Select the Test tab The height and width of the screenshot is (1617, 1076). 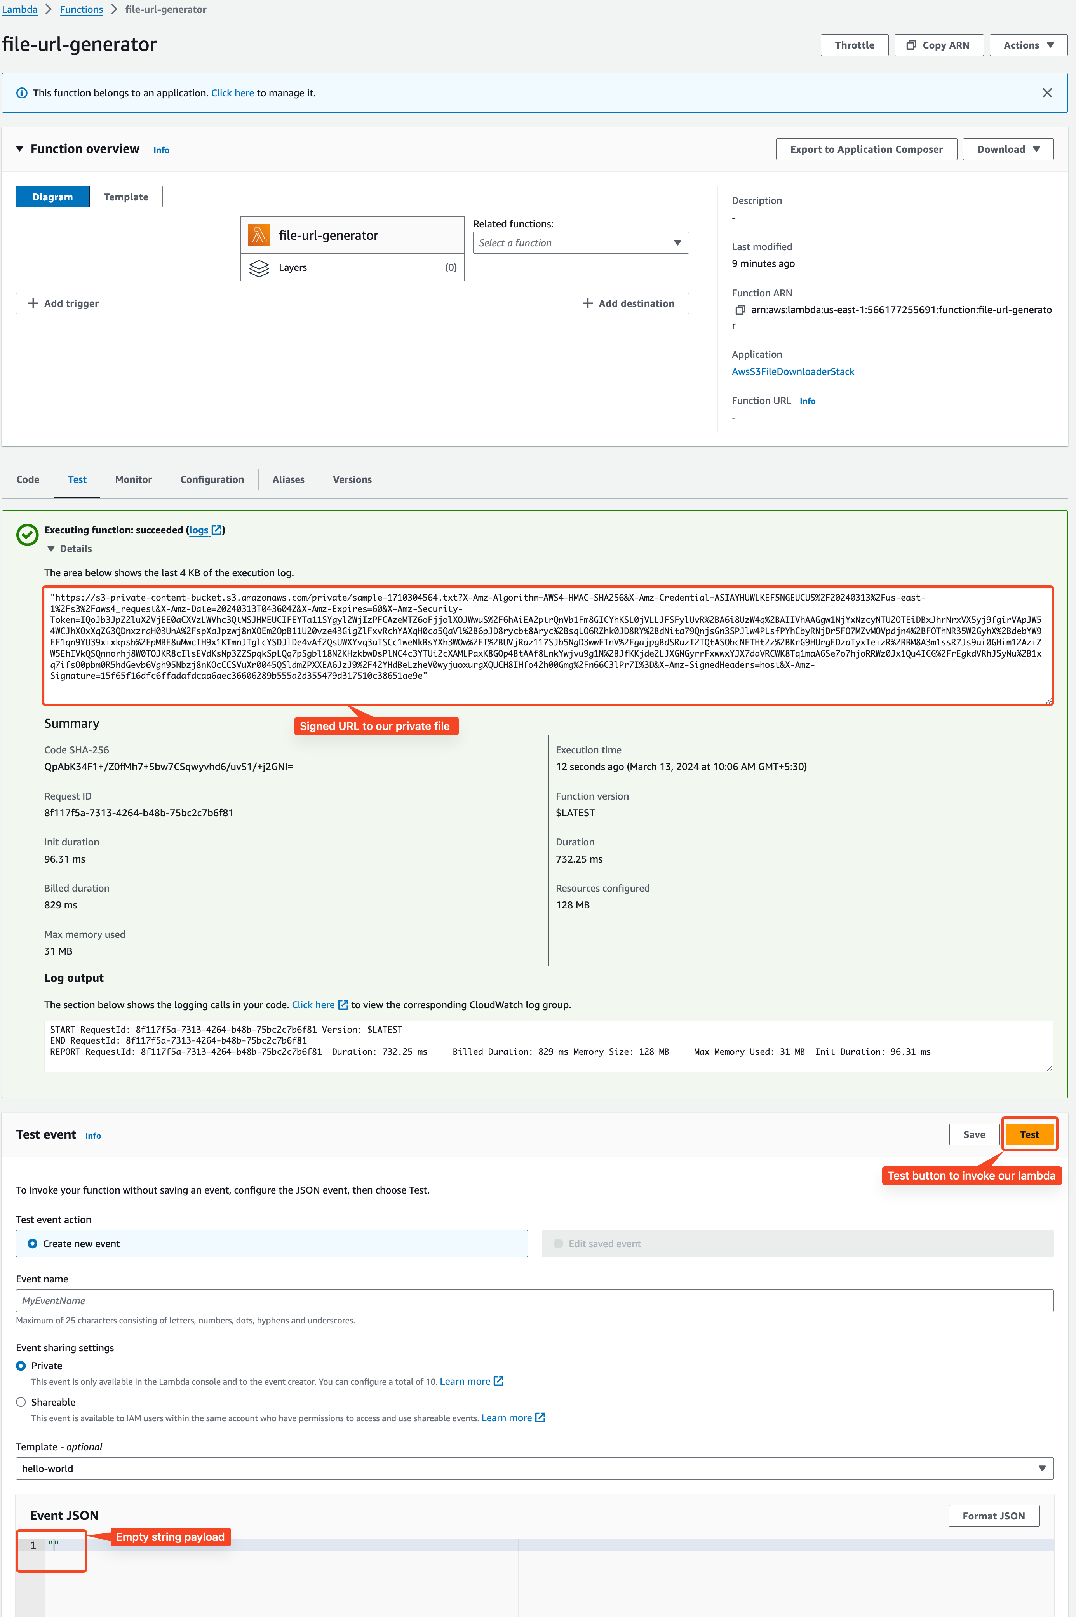click(77, 480)
